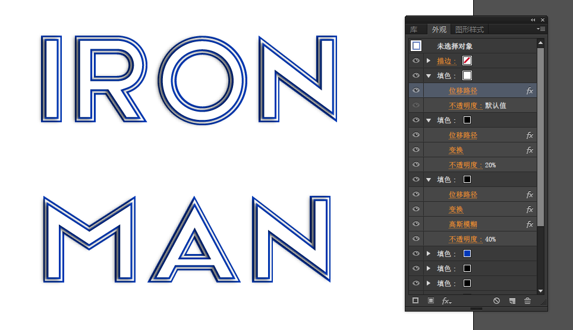Click black swatch of 填色 containing 高斯模糊

click(467, 179)
